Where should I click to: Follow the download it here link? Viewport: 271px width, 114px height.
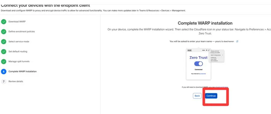pos(221,87)
